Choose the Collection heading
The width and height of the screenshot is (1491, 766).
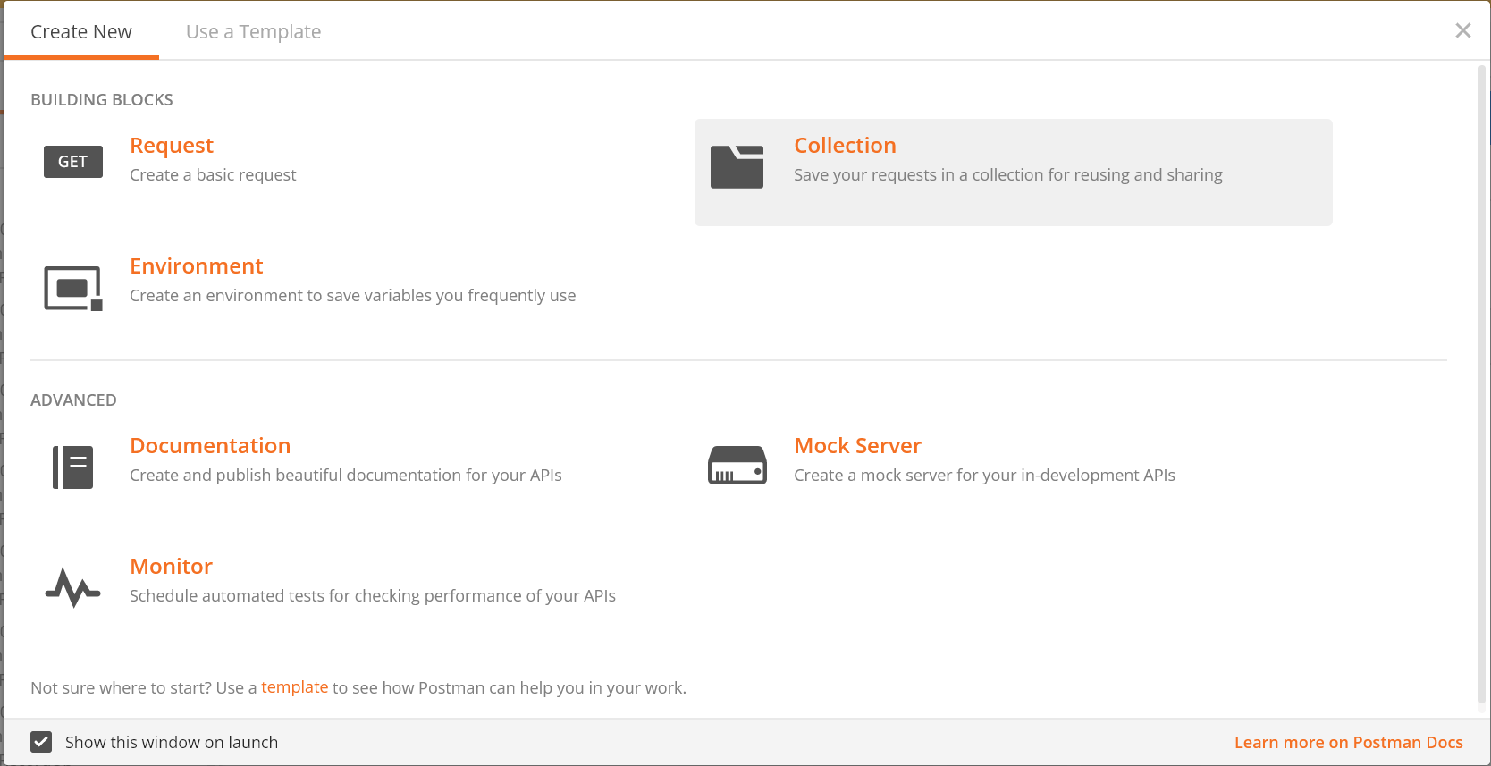[x=845, y=145]
